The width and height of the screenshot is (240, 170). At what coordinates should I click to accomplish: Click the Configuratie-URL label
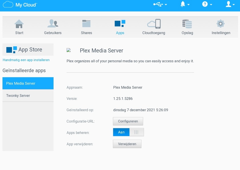point(81,121)
